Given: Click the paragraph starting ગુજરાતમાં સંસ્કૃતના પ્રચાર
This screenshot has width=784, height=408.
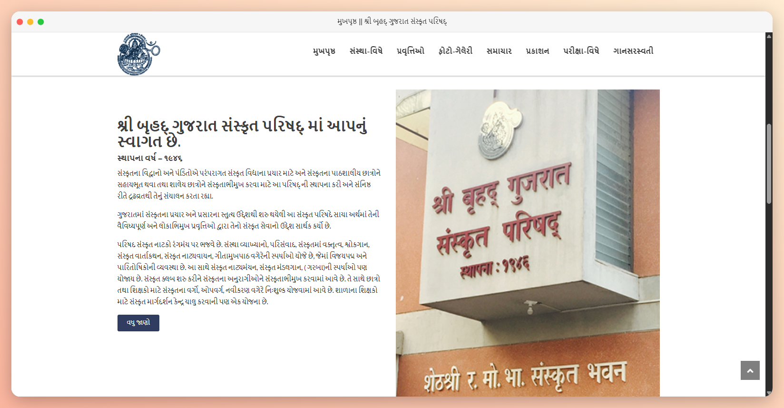Looking at the screenshot, I should 248,220.
